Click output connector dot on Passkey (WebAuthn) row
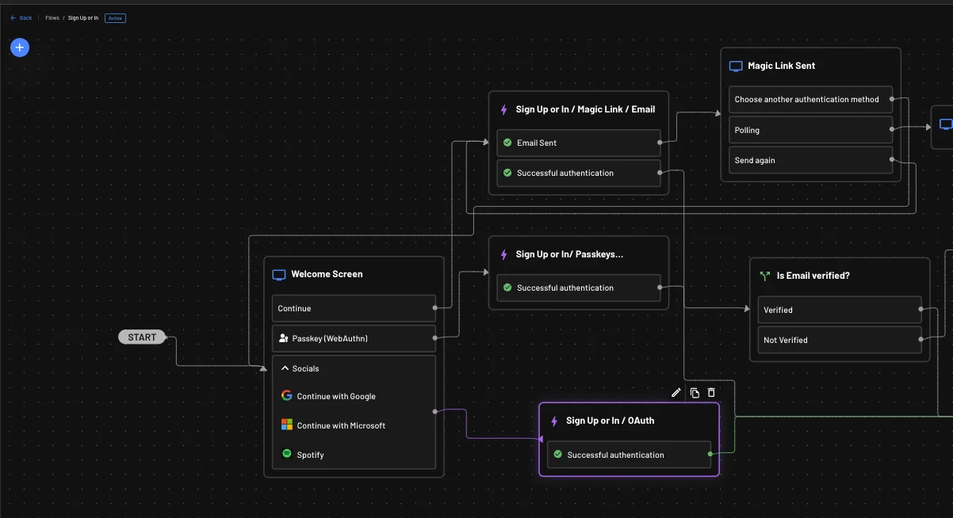Viewport: 953px width, 518px height. (435, 338)
